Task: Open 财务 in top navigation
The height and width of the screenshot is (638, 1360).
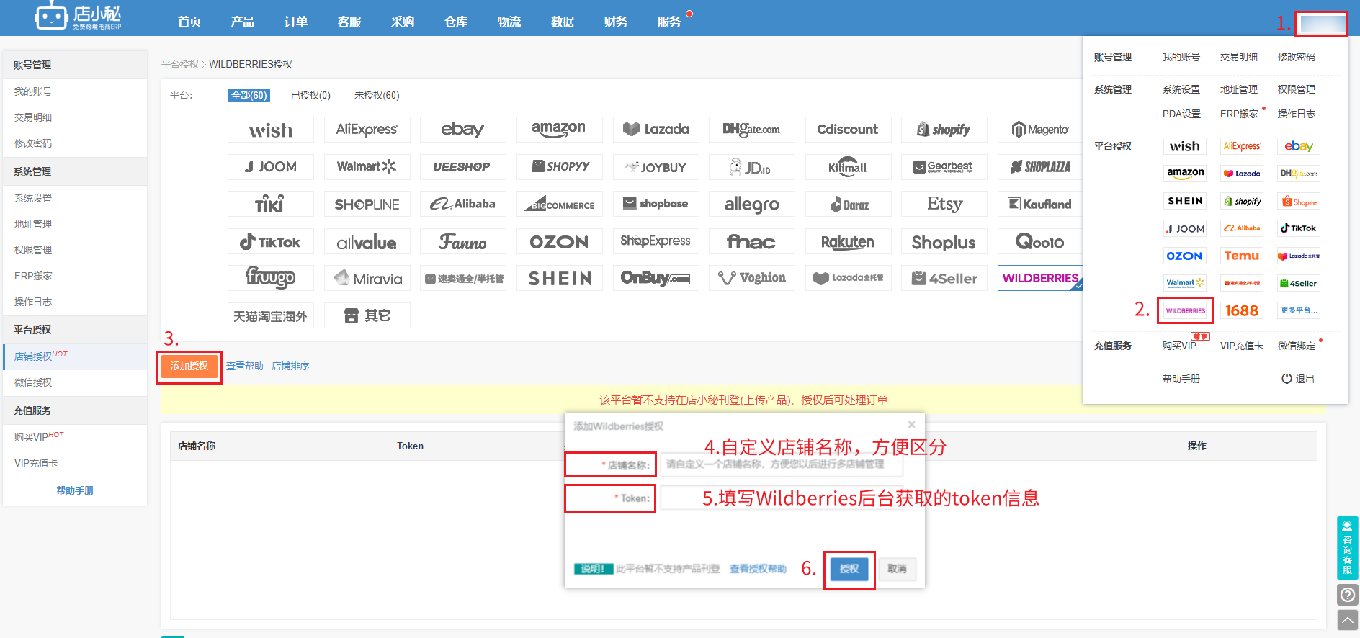Action: tap(616, 22)
